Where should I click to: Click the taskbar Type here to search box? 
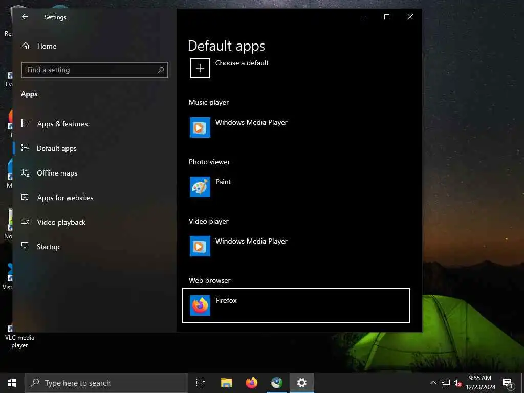106,383
